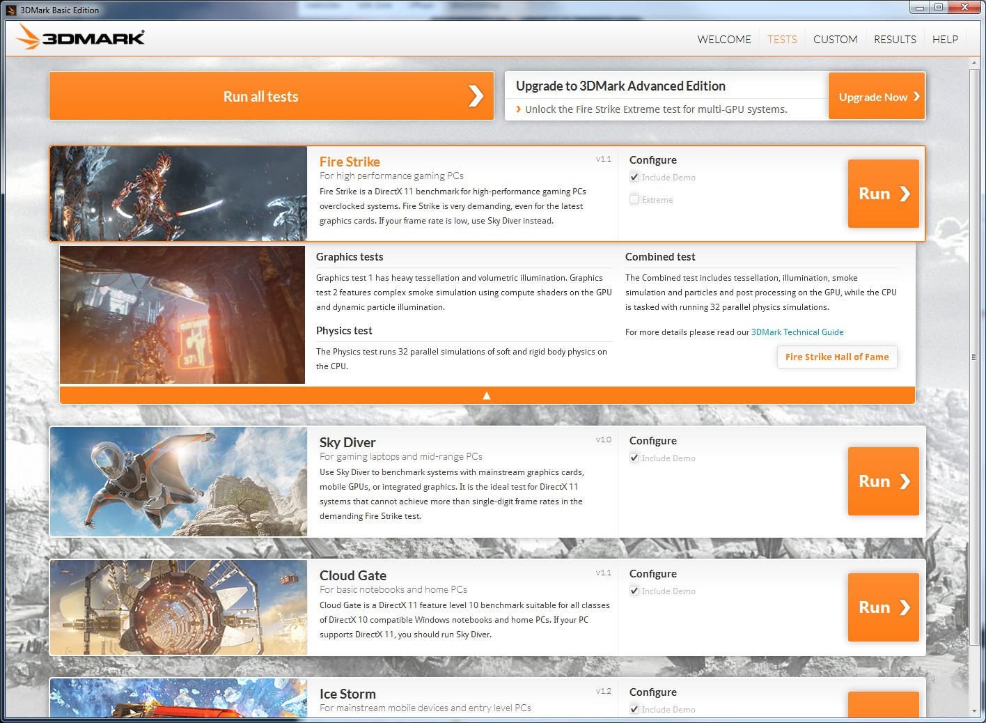Open the Custom tab
The height and width of the screenshot is (723, 986).
pyautogui.click(x=835, y=40)
